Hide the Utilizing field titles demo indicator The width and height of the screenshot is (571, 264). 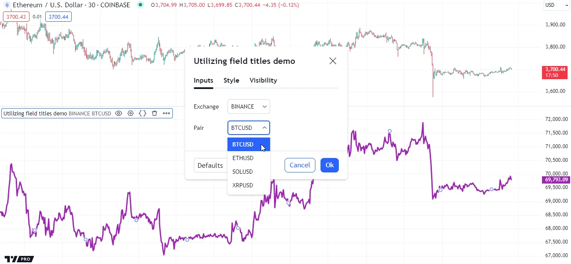(x=119, y=114)
